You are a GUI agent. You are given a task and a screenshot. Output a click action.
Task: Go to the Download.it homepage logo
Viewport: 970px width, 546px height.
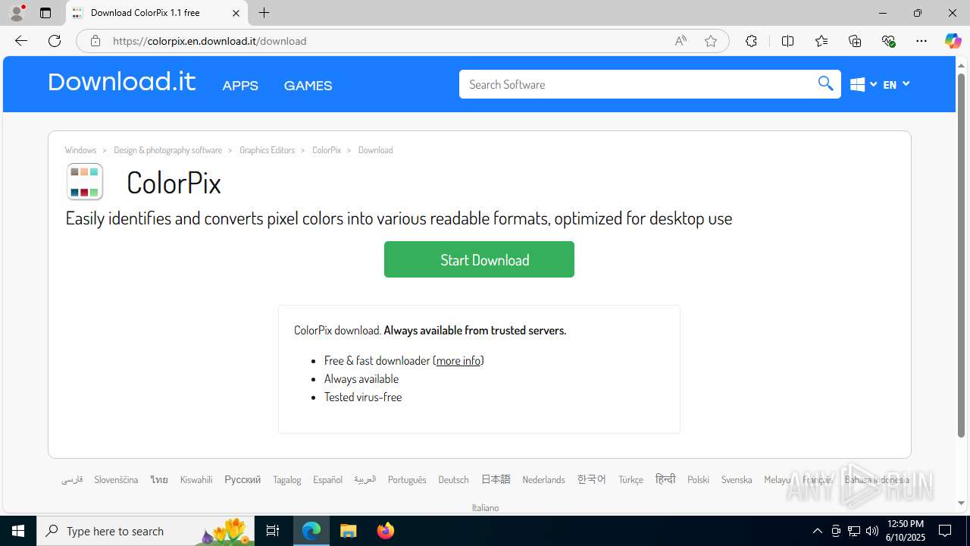(x=121, y=82)
